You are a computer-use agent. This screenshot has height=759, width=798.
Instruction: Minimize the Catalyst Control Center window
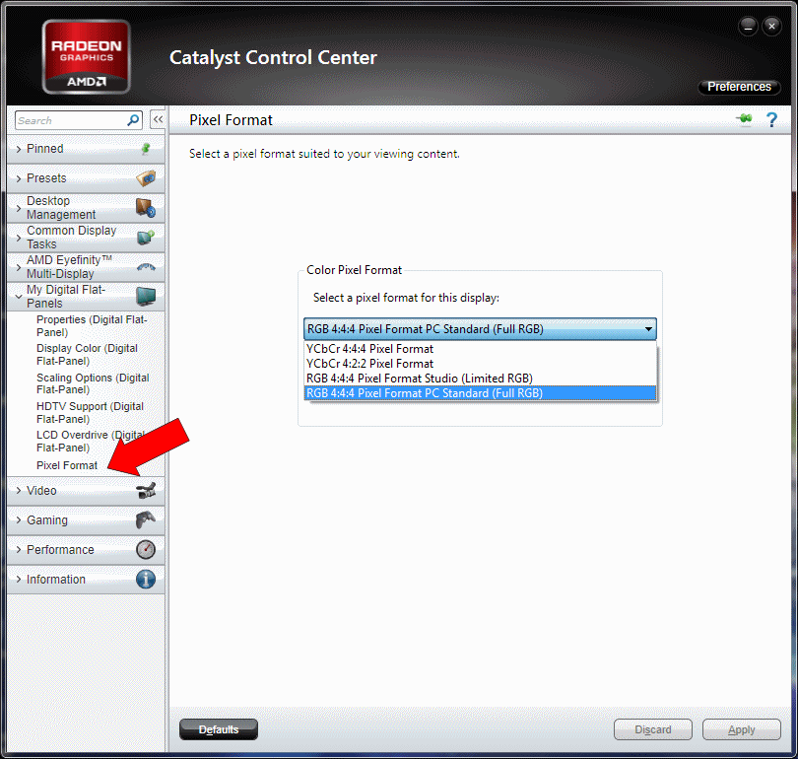coord(748,27)
